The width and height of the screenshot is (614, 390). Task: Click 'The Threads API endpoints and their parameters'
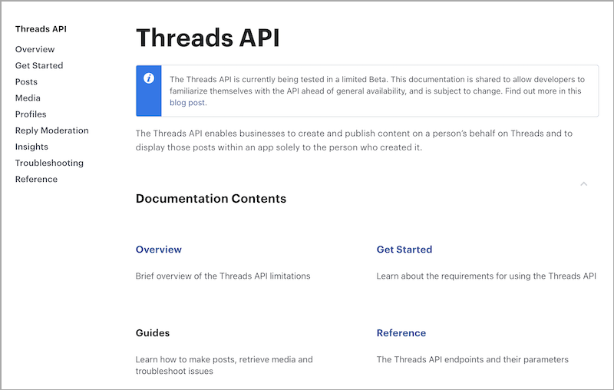(472, 359)
